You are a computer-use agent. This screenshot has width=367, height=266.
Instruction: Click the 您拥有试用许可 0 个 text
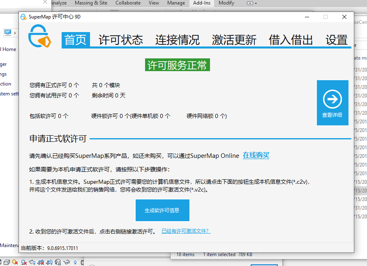click(x=54, y=95)
